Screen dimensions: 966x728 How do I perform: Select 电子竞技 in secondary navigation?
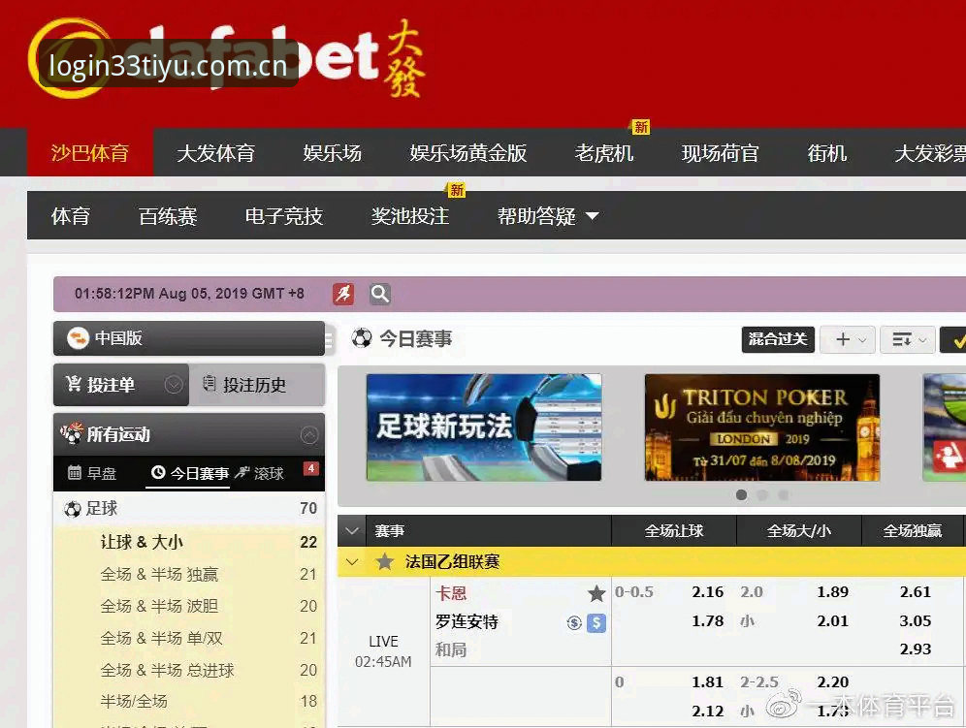[x=283, y=216]
